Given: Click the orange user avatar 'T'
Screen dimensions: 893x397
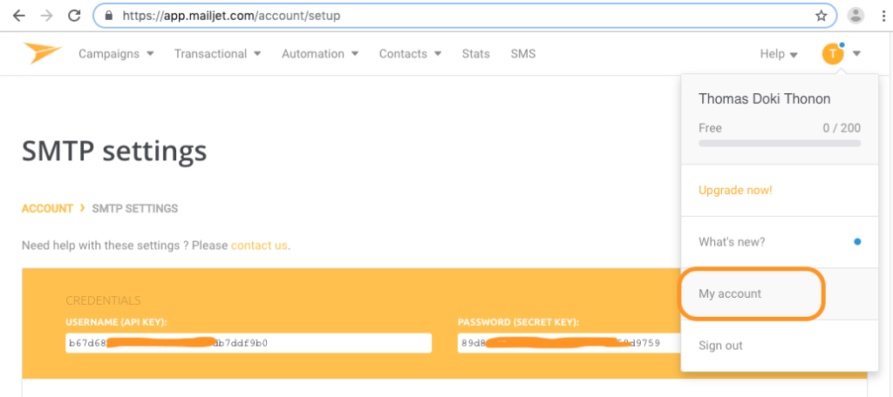Looking at the screenshot, I should [x=833, y=54].
